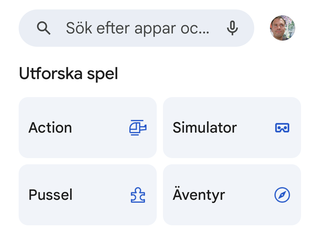This screenshot has width=320, height=230.
Task: Click the puzzle piece icon next to Pussel
Action: (x=138, y=195)
